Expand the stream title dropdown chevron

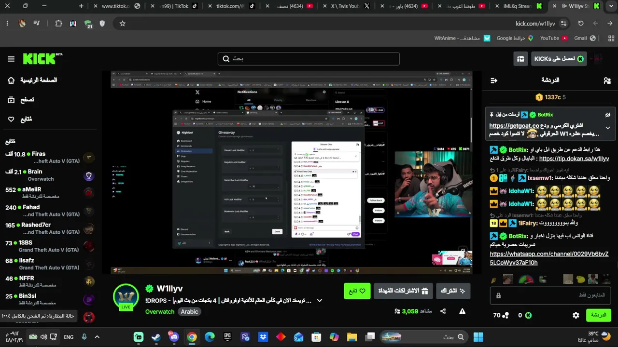pos(319,301)
